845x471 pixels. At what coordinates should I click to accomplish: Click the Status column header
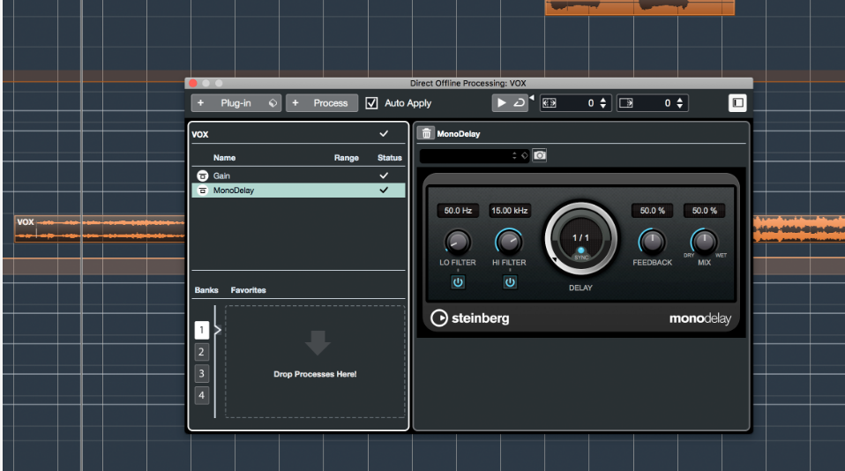click(390, 158)
